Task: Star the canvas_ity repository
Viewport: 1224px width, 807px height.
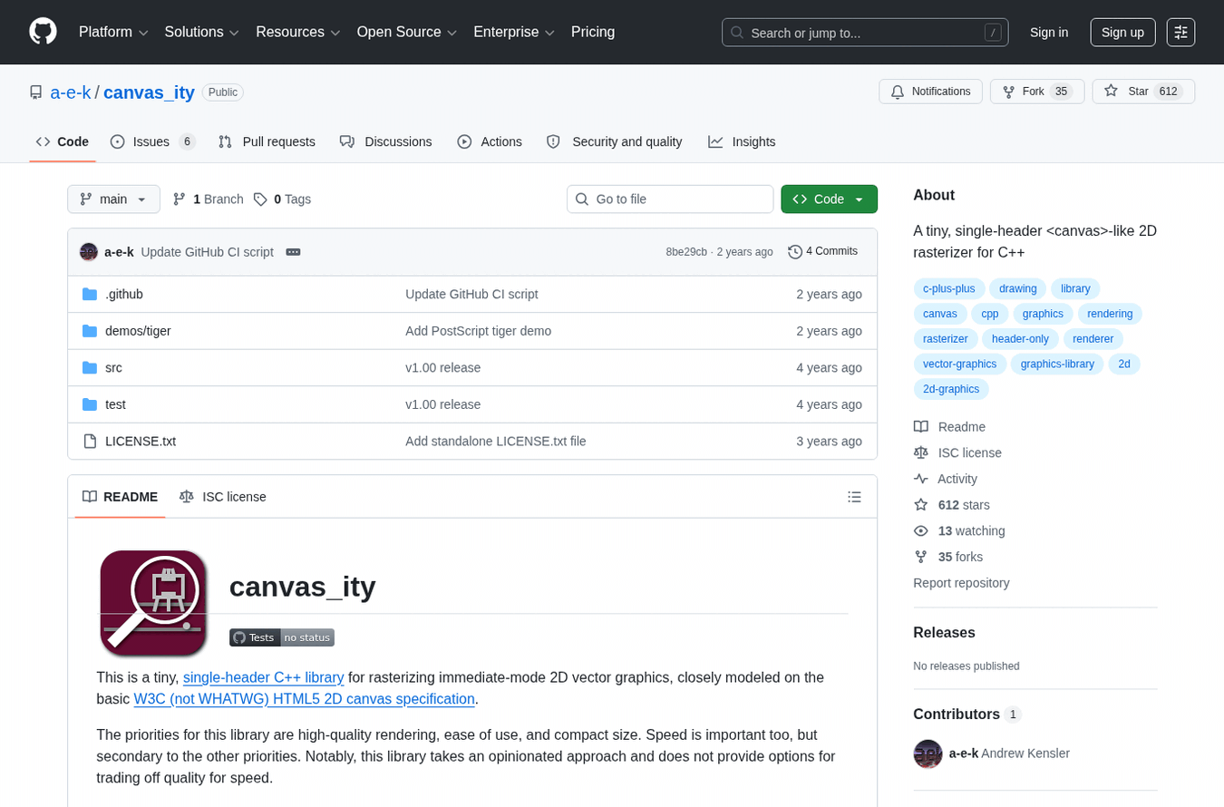Action: [x=1143, y=92]
